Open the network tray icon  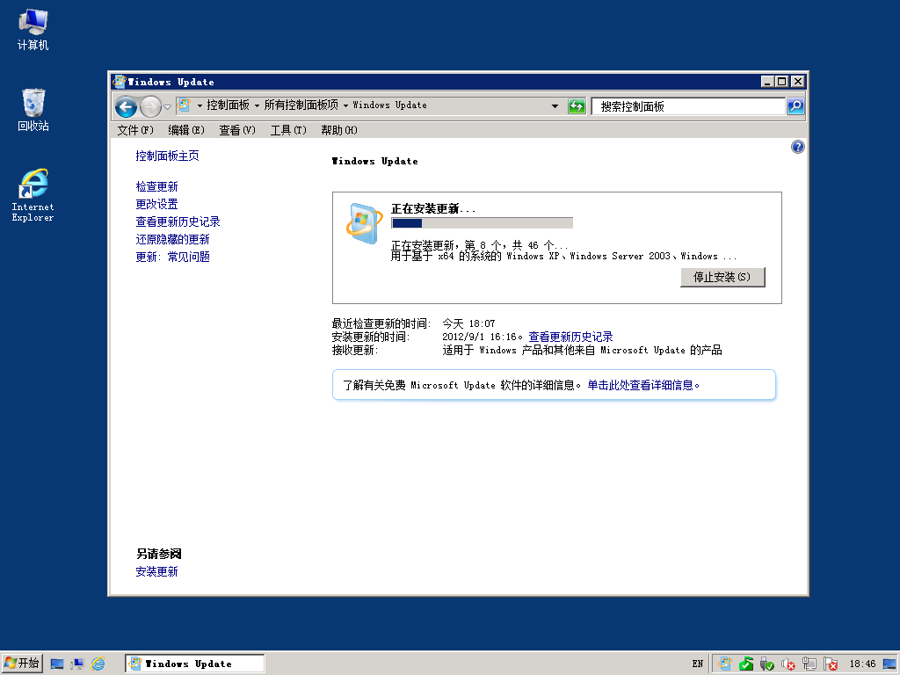tap(809, 664)
